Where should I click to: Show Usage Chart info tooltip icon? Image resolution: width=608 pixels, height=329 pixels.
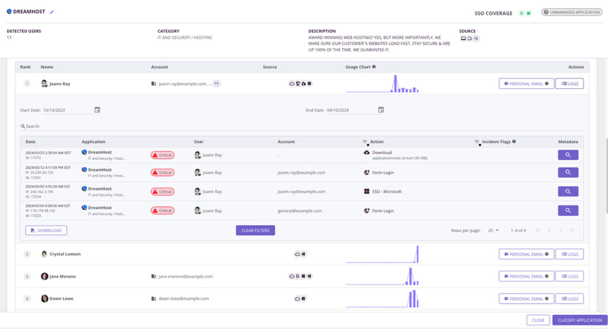point(374,67)
